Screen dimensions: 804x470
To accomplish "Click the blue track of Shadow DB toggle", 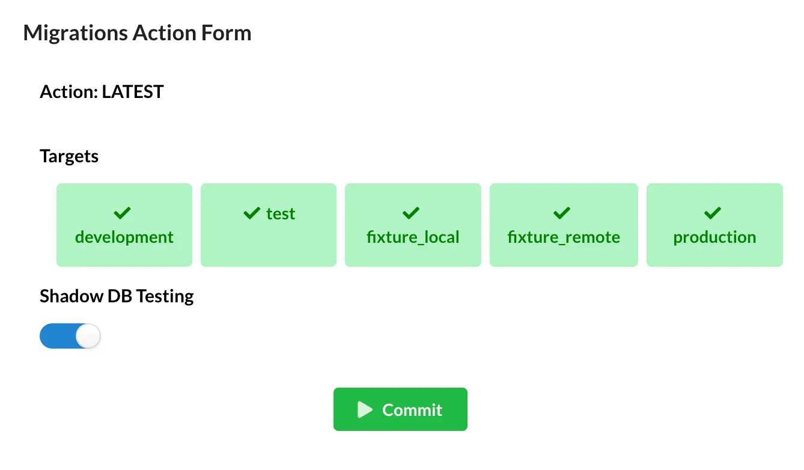I will tap(56, 336).
